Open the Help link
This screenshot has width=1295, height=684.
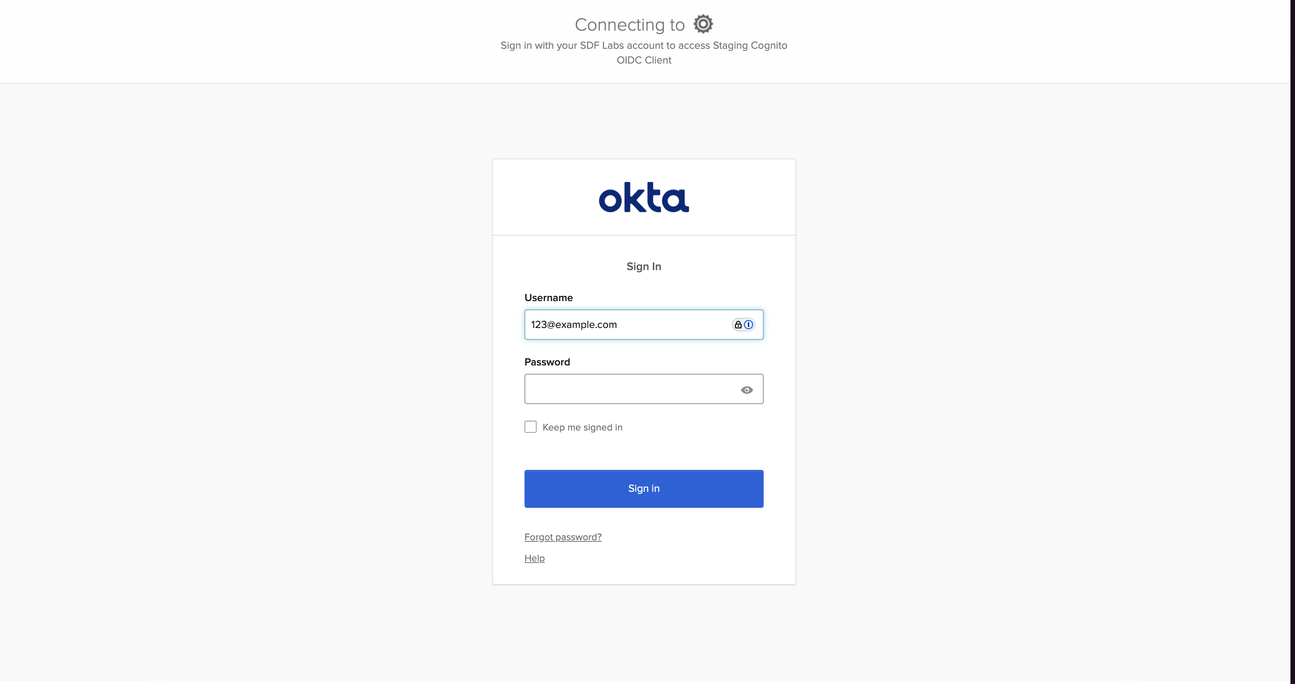point(534,558)
